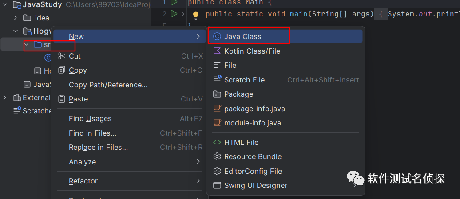
Task: Click the yellow intention lightbulb icon
Action: tap(195, 15)
